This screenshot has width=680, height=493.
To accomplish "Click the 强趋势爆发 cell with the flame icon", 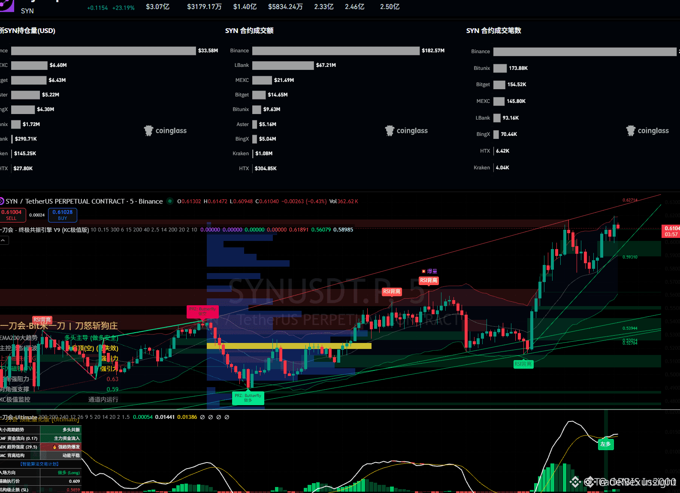I will [60, 447].
